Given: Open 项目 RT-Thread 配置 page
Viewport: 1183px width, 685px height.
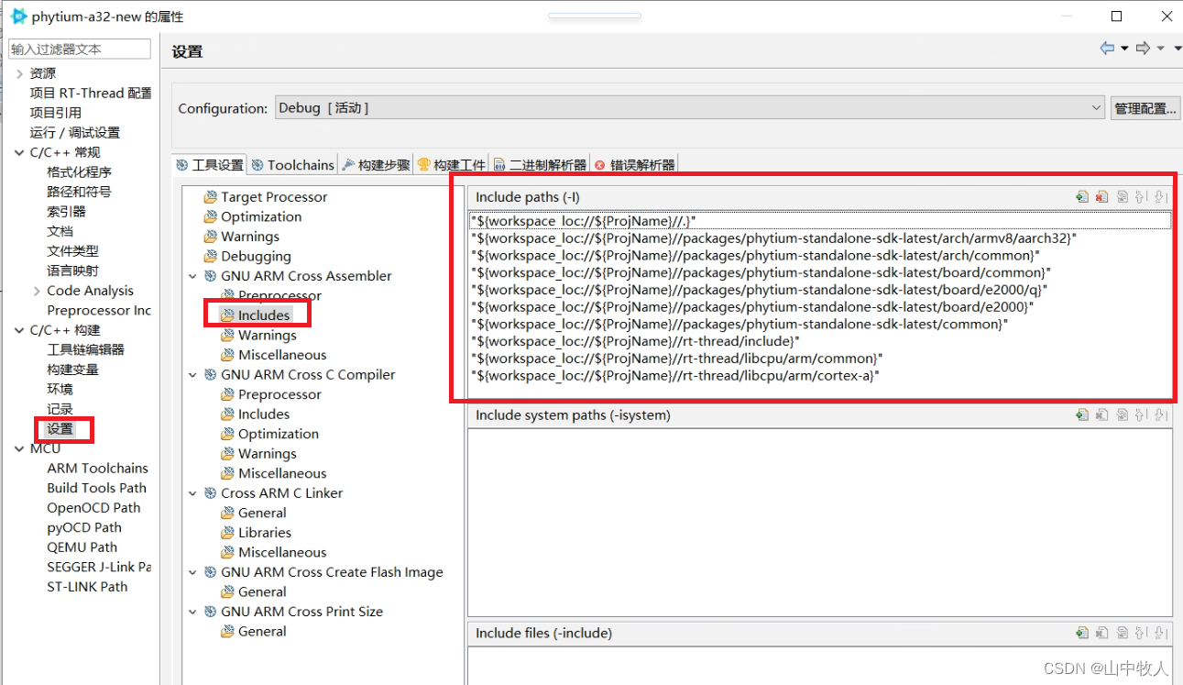Looking at the screenshot, I should pos(91,94).
